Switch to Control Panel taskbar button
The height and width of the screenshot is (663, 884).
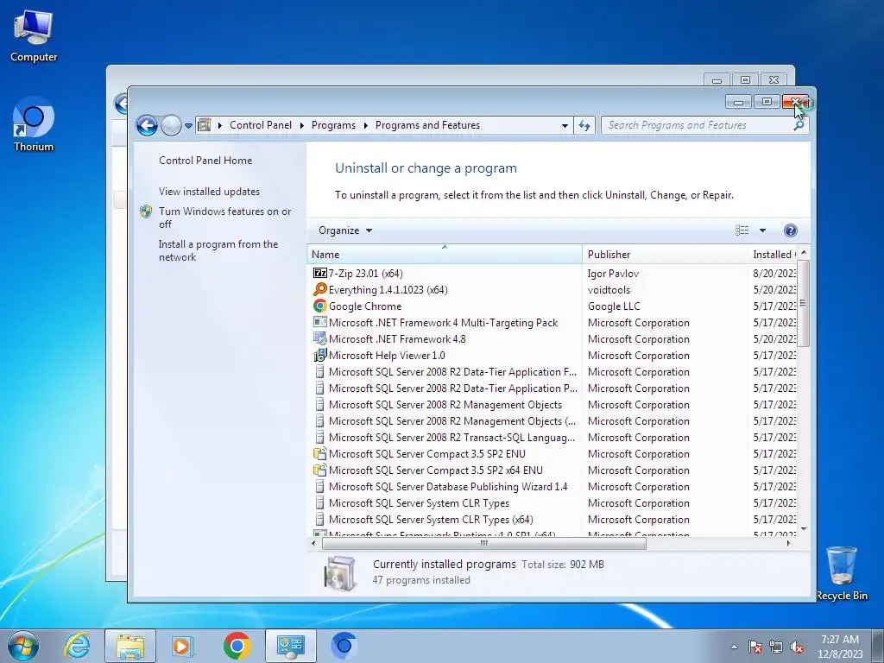(x=290, y=646)
